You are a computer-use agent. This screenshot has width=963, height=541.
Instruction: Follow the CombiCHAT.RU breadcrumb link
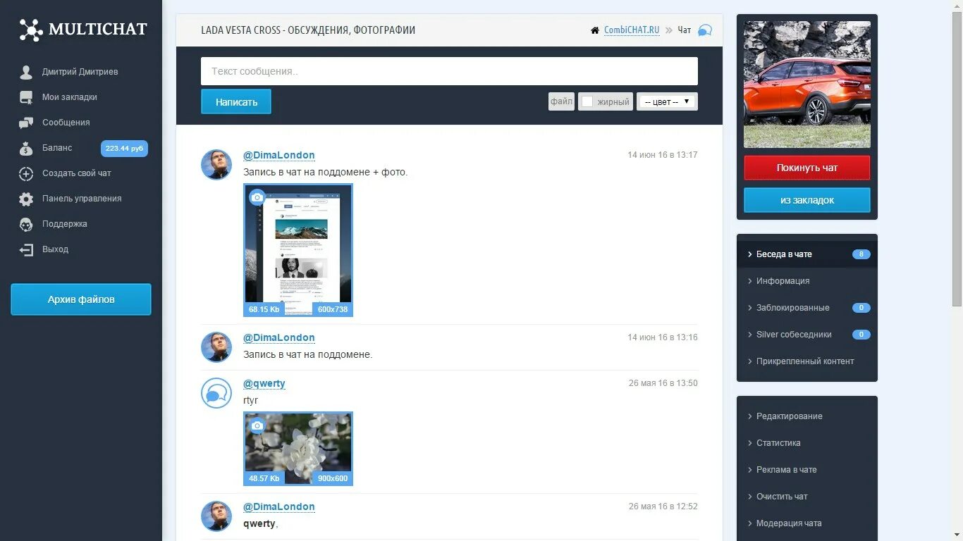click(632, 30)
